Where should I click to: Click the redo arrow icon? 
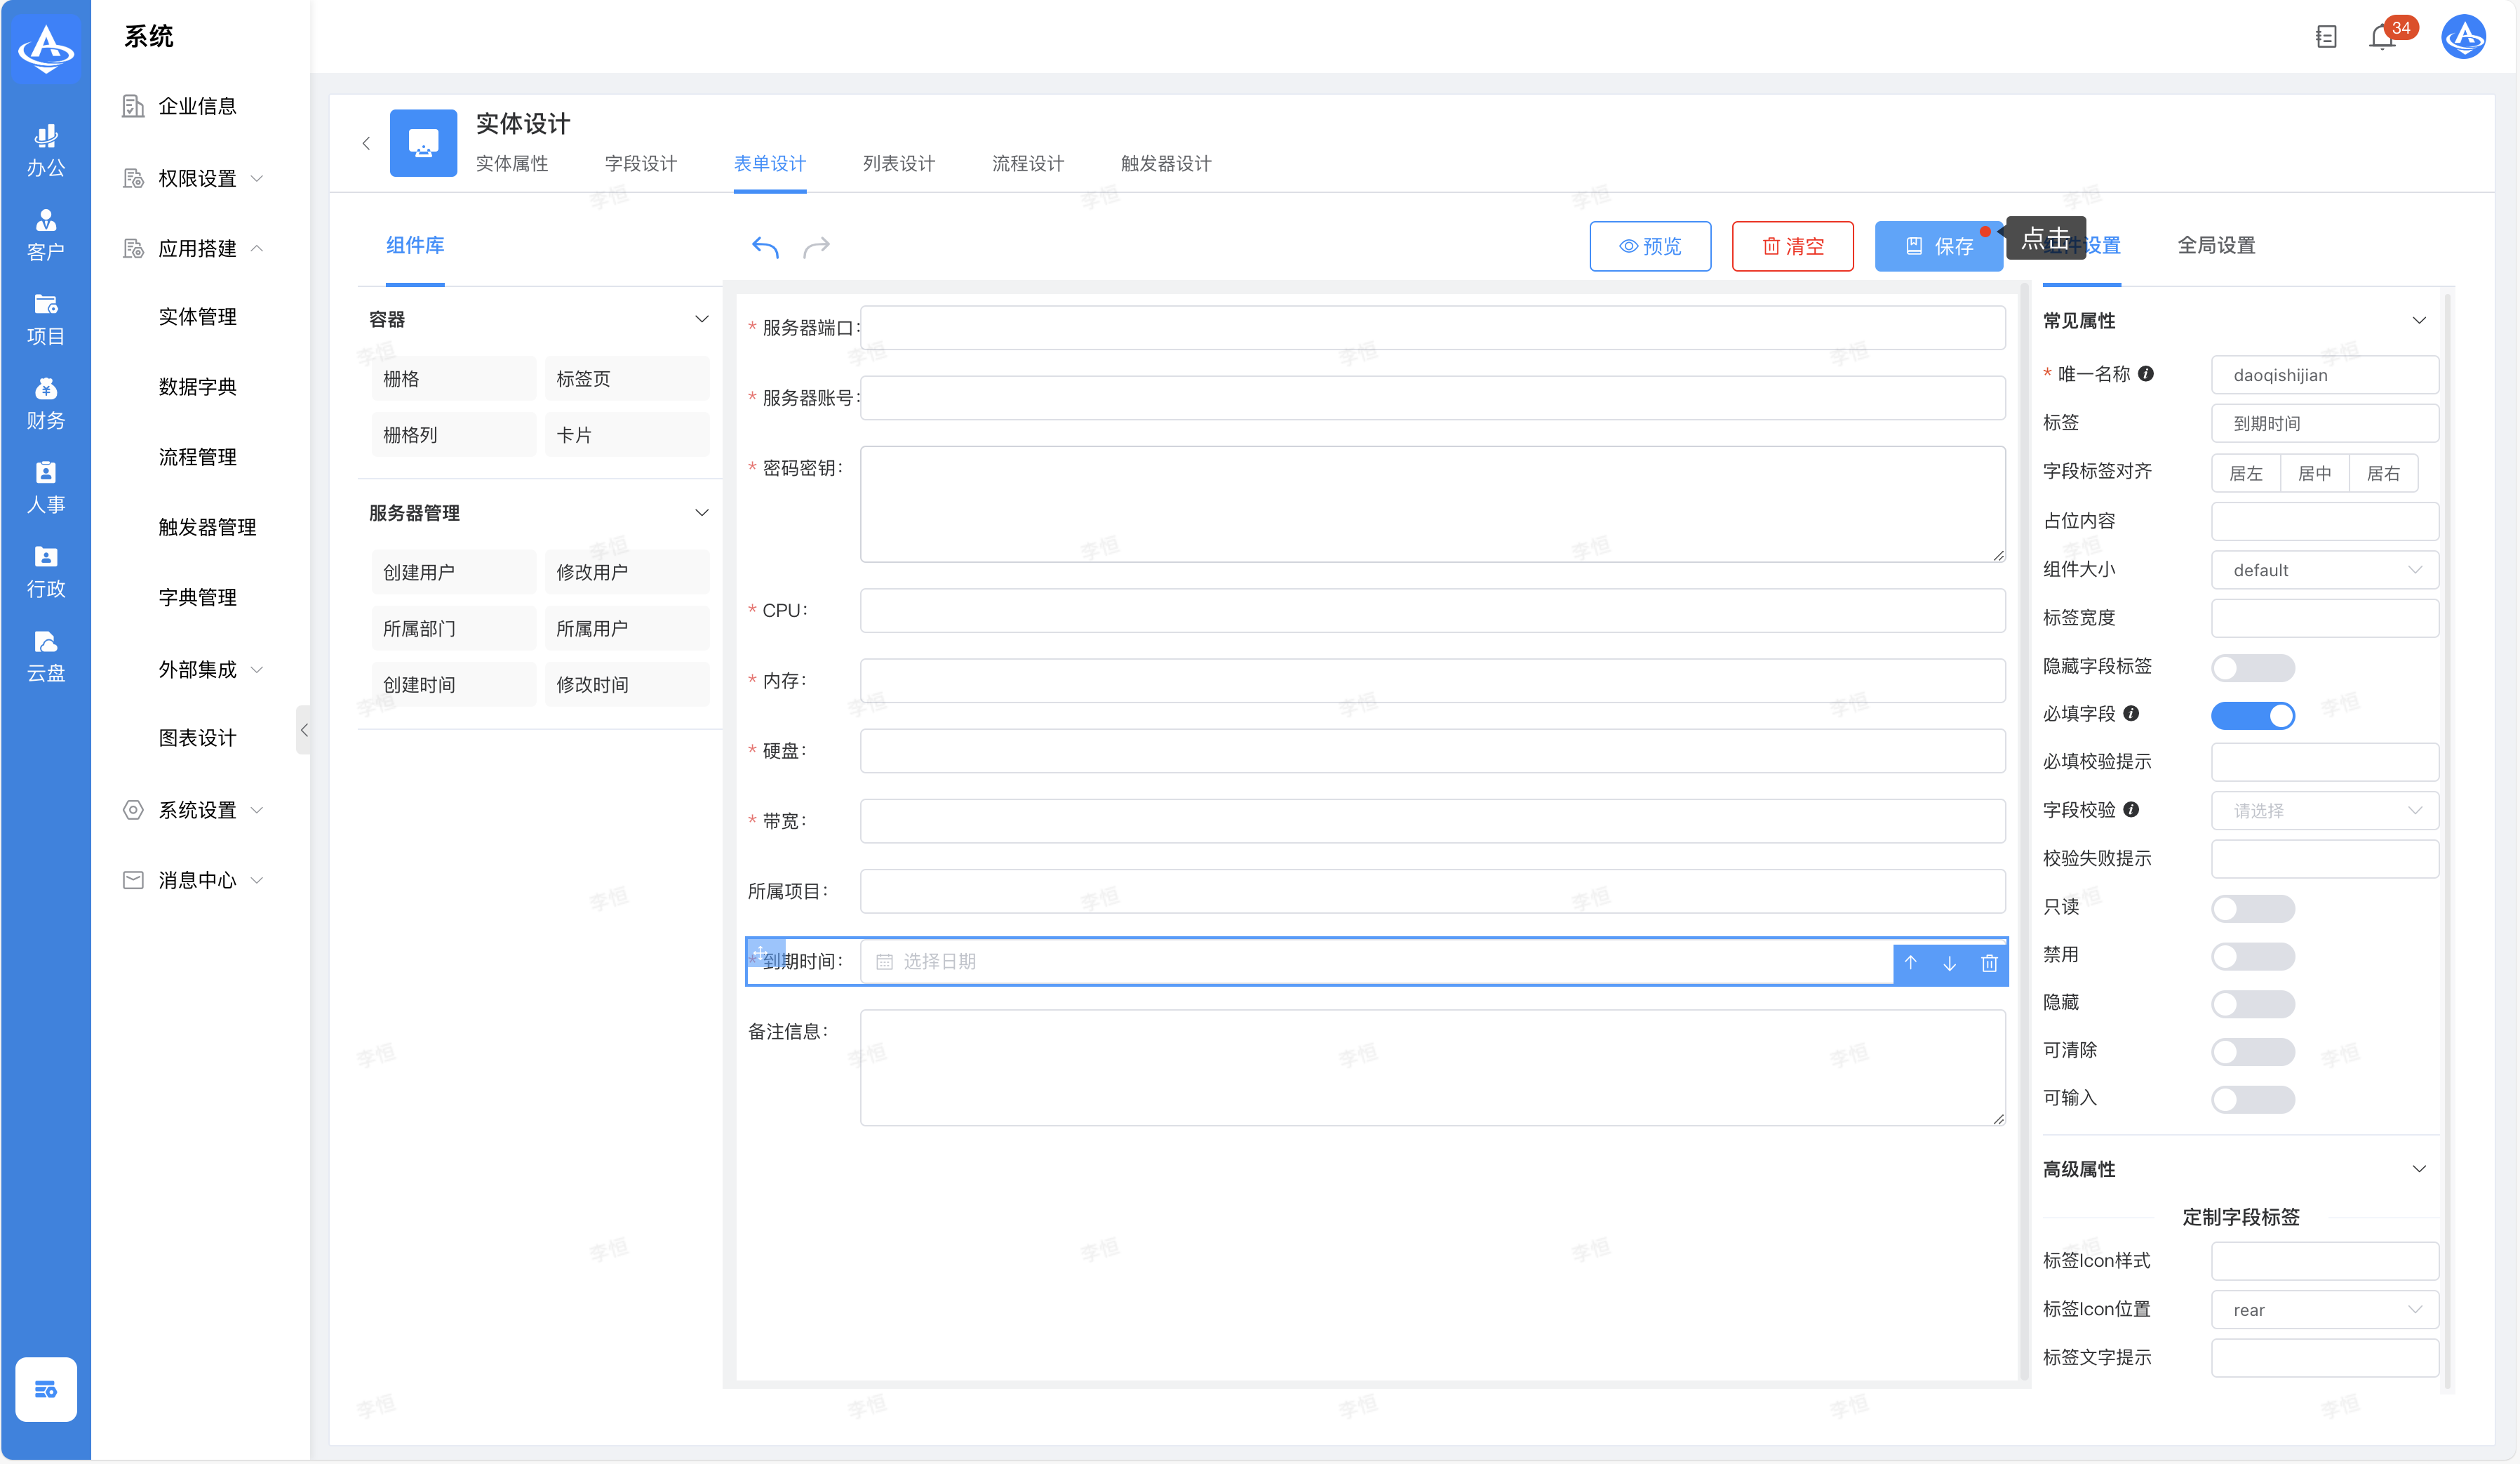tap(816, 246)
